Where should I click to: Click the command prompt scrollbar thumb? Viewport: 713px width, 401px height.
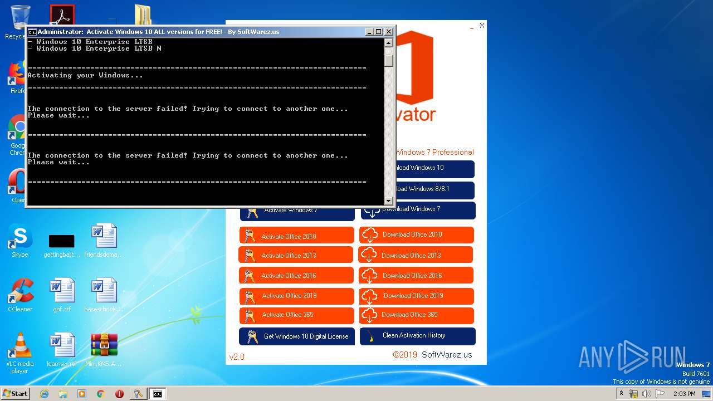click(389, 60)
